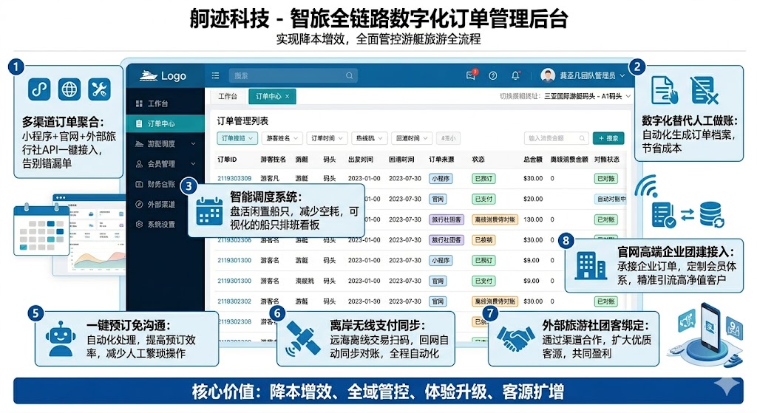Switch to the 工作台 tab

(227, 97)
